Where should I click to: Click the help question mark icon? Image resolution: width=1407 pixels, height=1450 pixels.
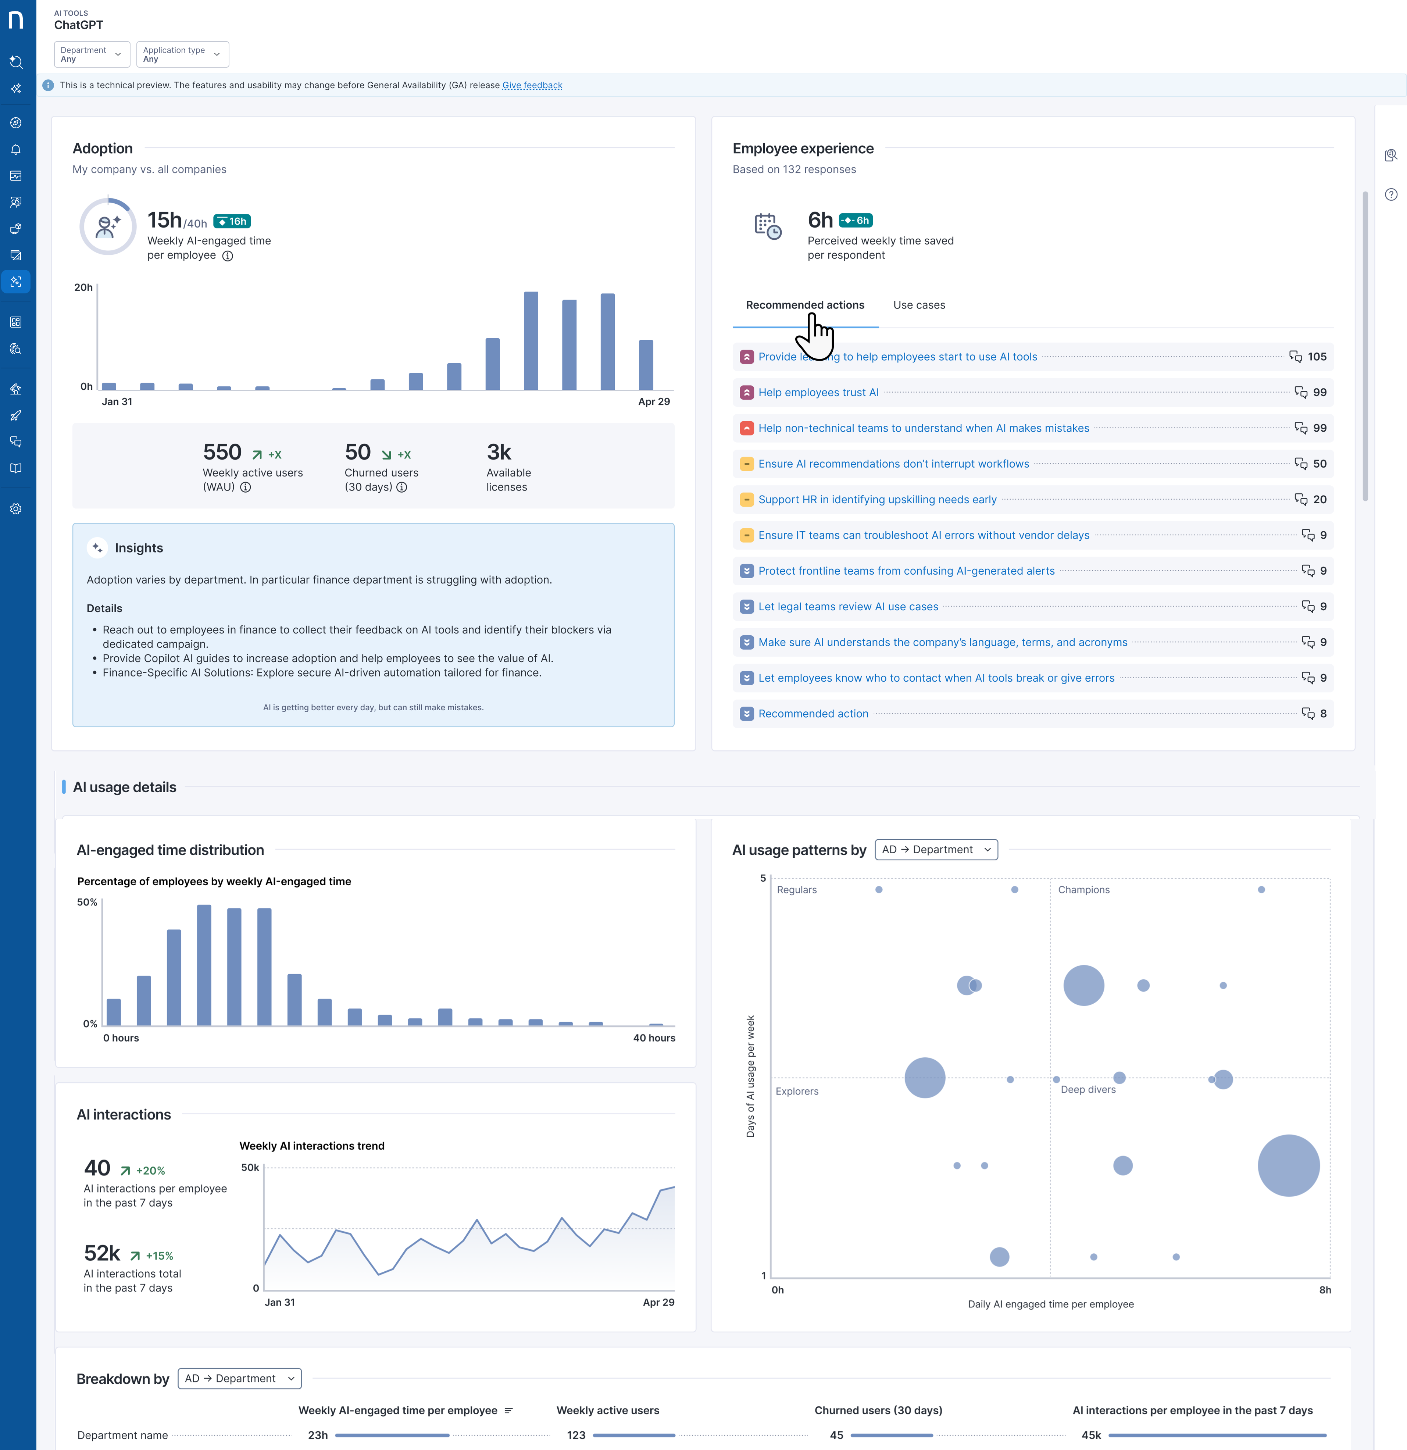1391,194
